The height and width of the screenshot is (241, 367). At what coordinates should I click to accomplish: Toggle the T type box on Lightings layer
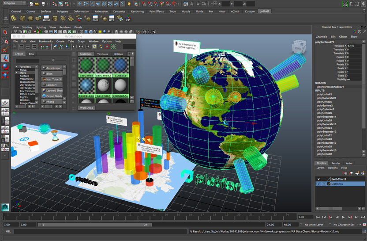(323, 184)
